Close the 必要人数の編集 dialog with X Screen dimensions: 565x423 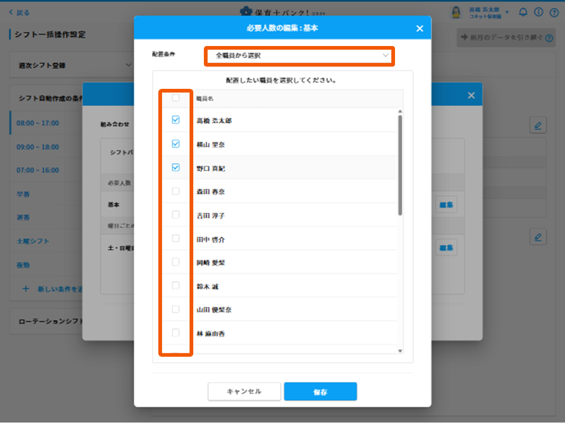419,29
